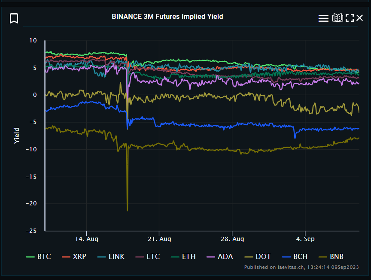Click the 10 y-axis label
This screenshot has height=280, width=371.
point(33,40)
